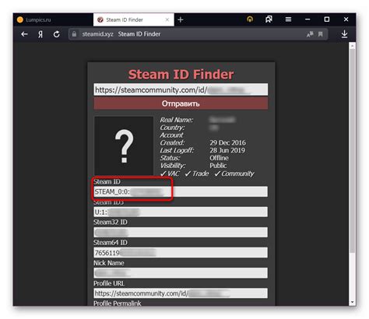The height and width of the screenshot is (319, 369).
Task: Click the question mark avatar image
Action: coord(124,145)
